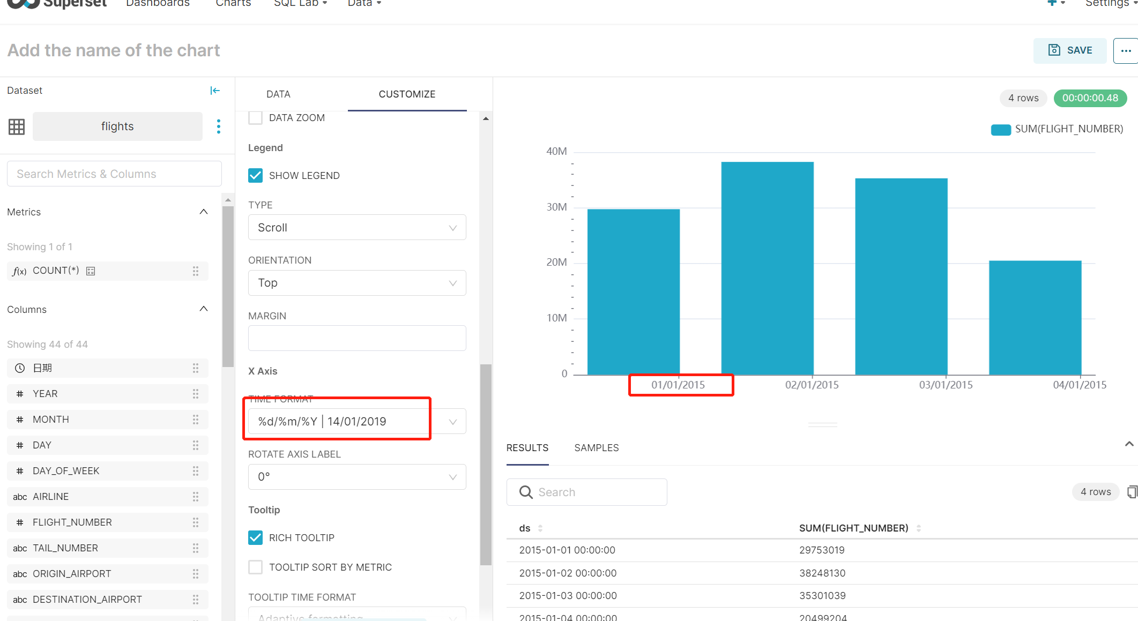Viewport: 1138px width, 621px height.
Task: Click the clock icon beside 日期 column
Action: (20, 368)
